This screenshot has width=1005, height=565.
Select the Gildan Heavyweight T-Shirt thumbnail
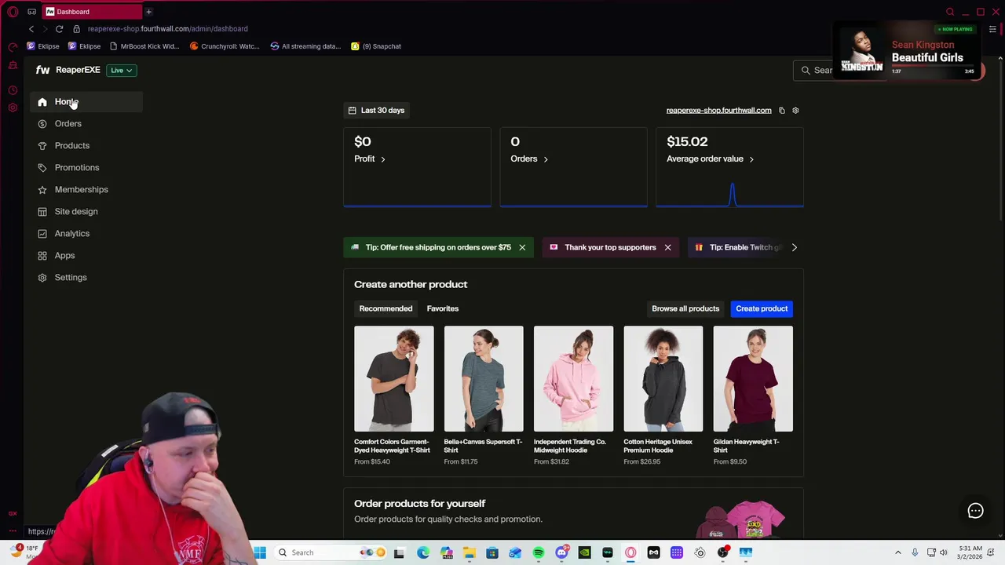click(x=753, y=379)
